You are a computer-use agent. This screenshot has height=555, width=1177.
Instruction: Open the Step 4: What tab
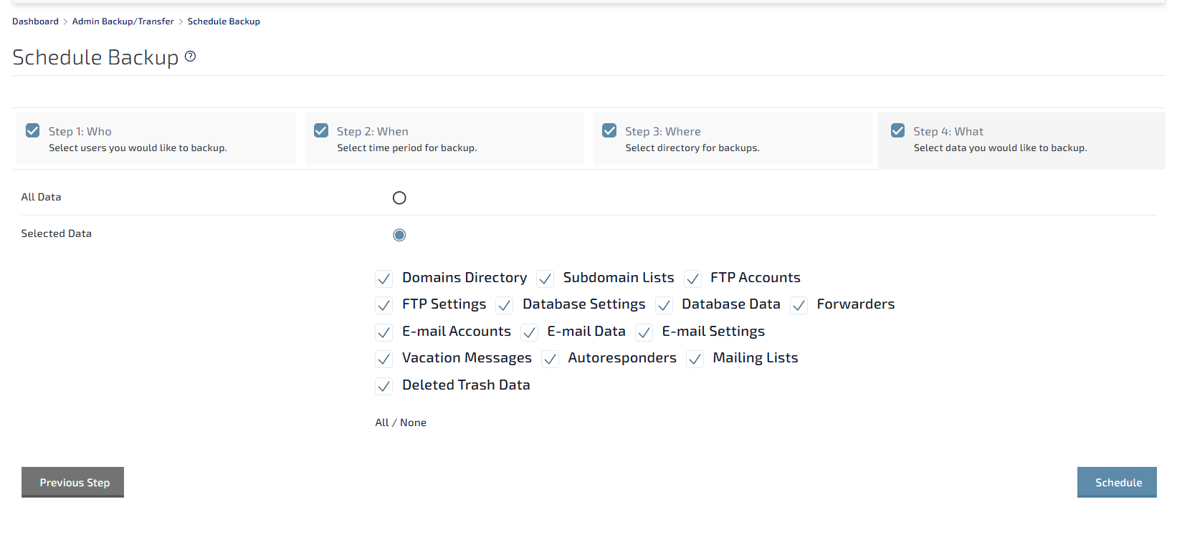point(1021,139)
